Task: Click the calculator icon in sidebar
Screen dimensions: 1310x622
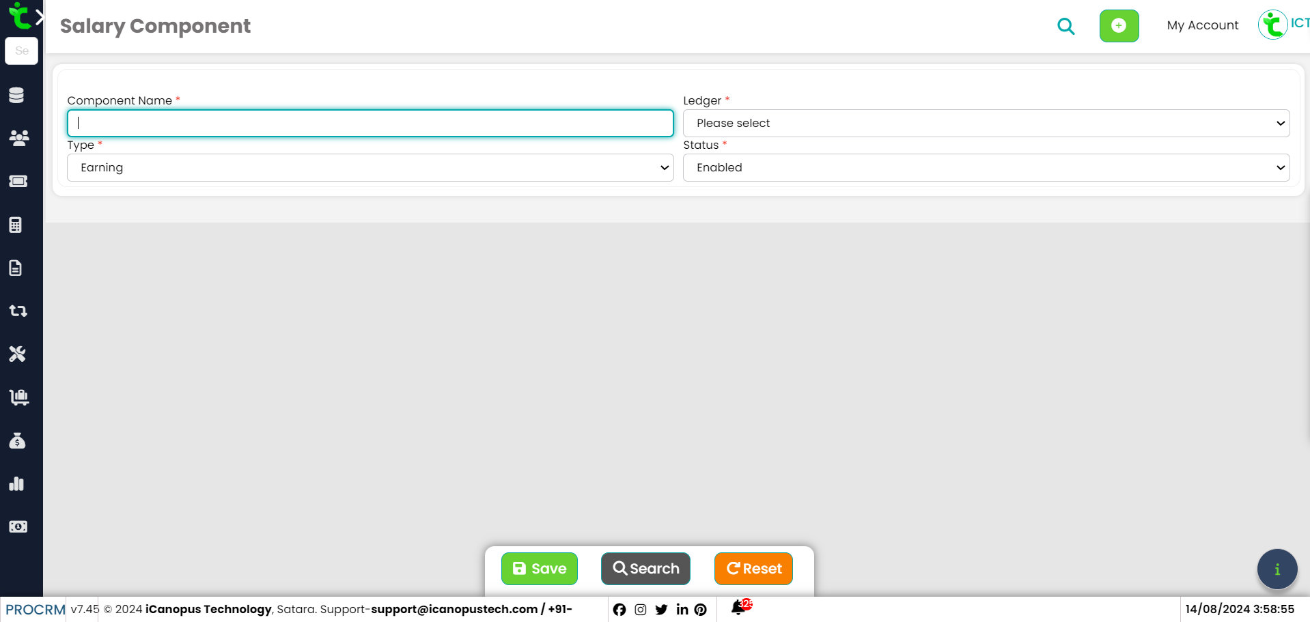Action: (16, 225)
